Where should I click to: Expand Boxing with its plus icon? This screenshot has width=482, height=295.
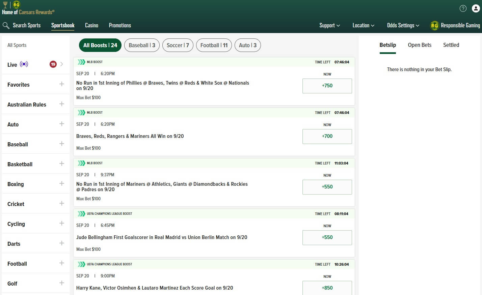pos(62,183)
